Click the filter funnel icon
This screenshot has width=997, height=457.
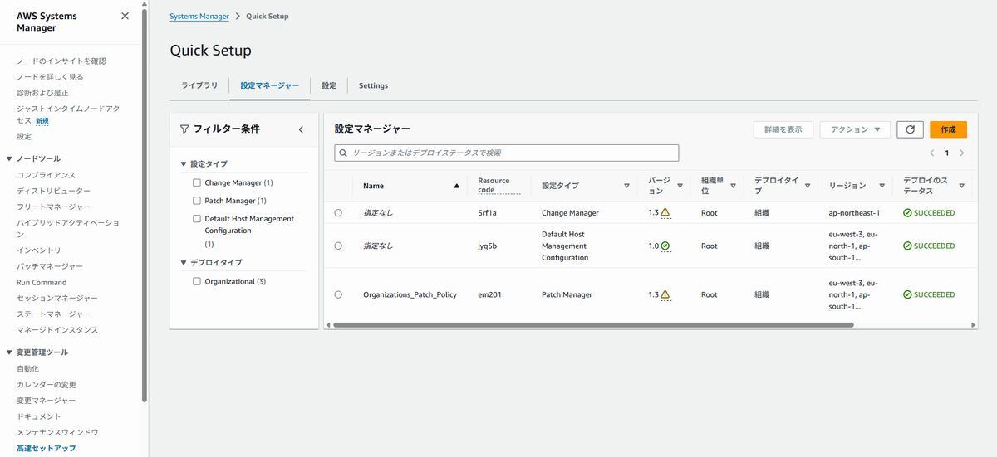[184, 129]
